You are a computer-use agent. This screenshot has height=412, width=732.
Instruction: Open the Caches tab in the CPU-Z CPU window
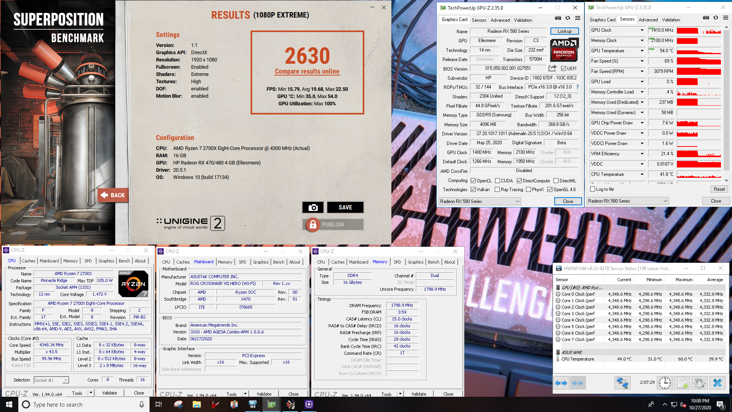pos(29,261)
